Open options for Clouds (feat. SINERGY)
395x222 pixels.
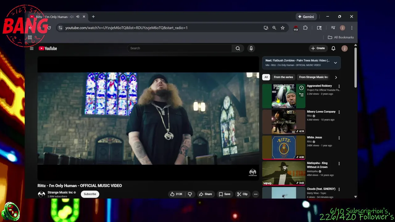(x=339, y=189)
